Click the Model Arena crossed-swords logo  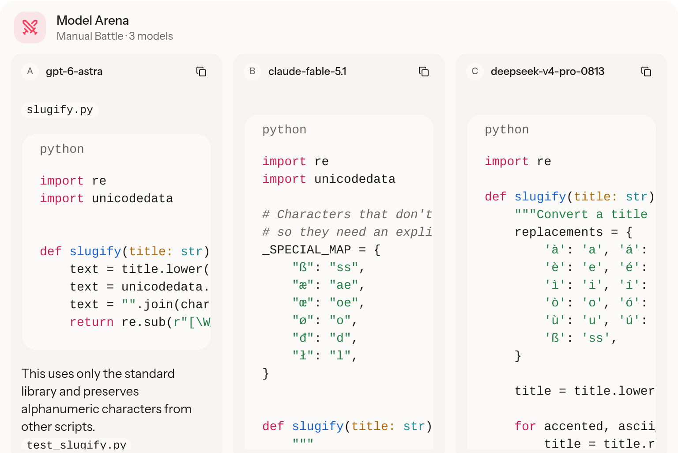coord(30,27)
